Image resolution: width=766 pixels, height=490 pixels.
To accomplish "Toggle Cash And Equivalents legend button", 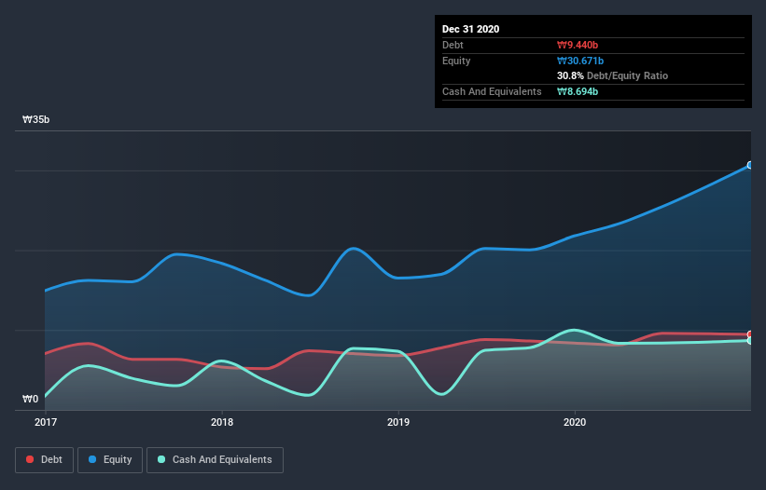I will click(x=215, y=460).
